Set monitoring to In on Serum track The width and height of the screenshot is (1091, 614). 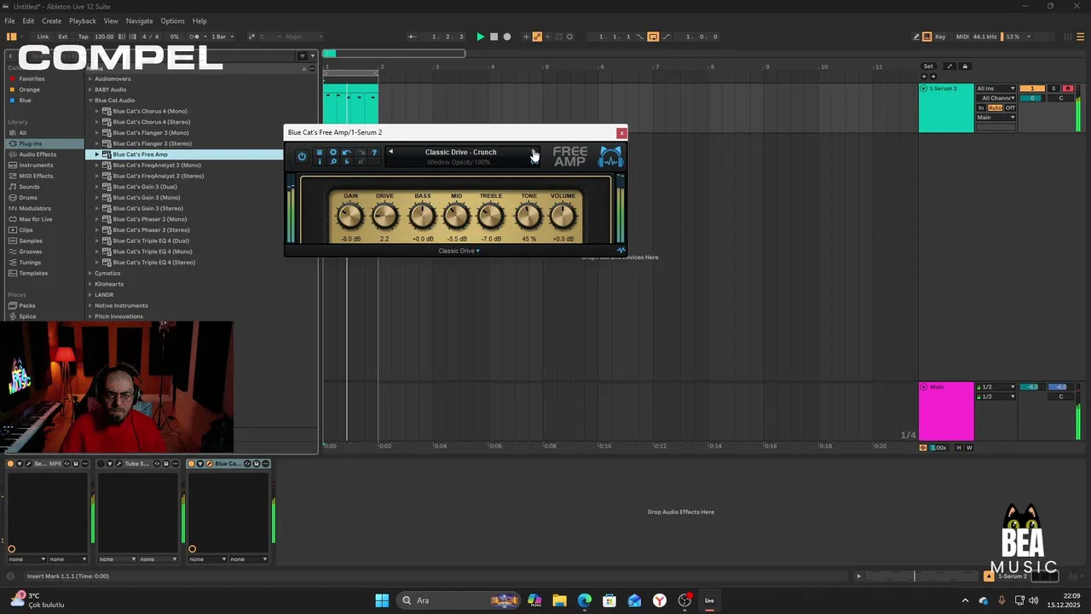[981, 108]
